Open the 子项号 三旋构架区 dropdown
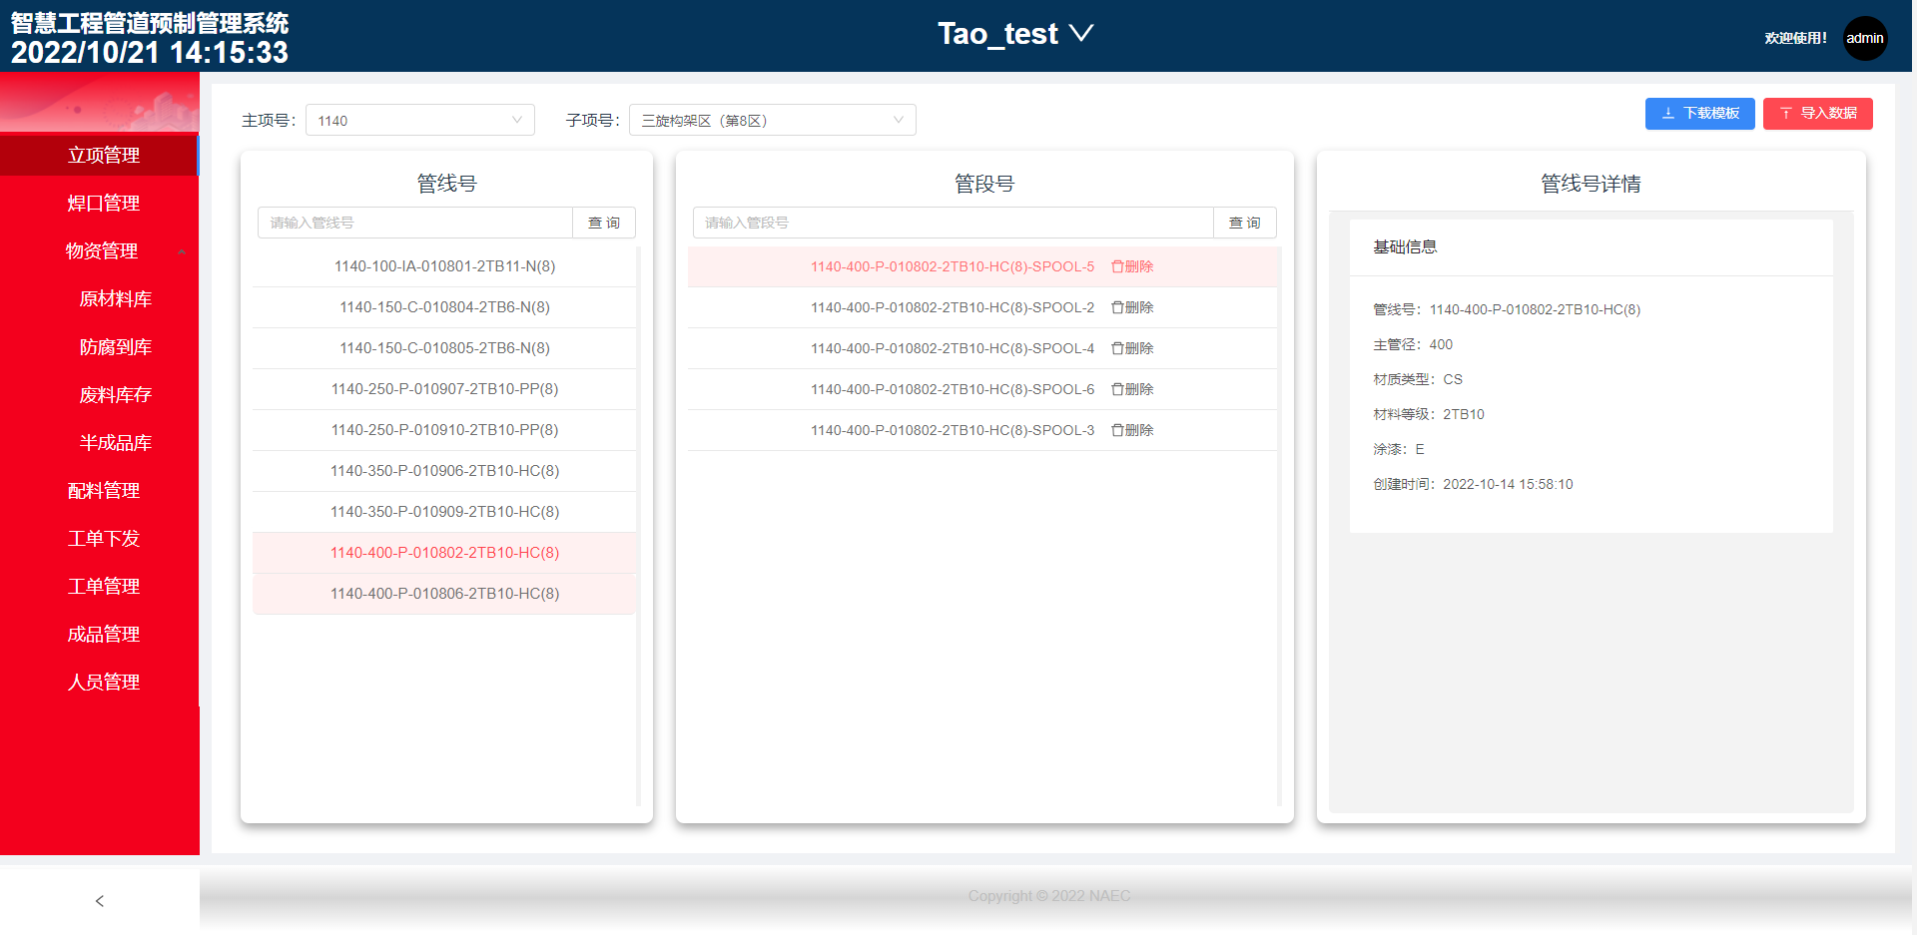 pos(772,121)
